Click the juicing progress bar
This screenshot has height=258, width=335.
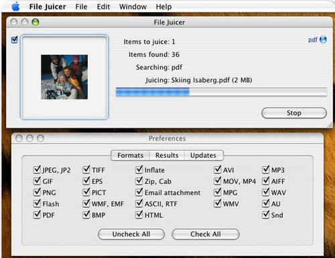point(221,92)
